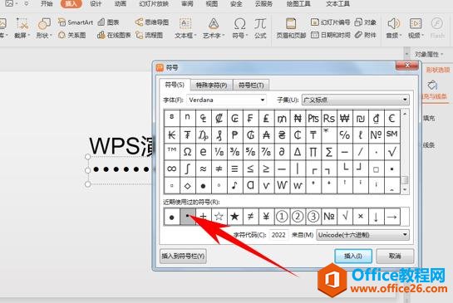Screen dimensions: 453x303
Task: Pick the right arrow → recent symbol
Action: click(391, 217)
